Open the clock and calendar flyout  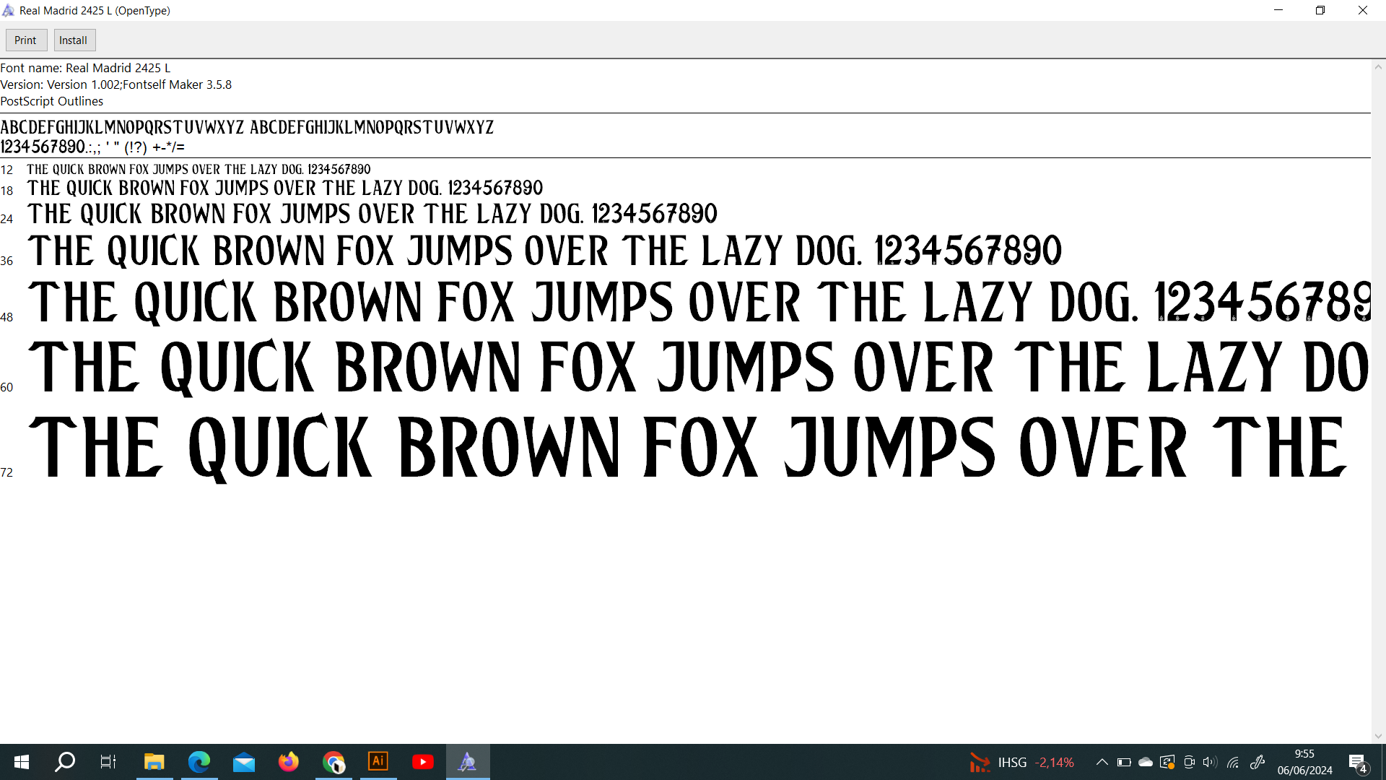[1304, 762]
